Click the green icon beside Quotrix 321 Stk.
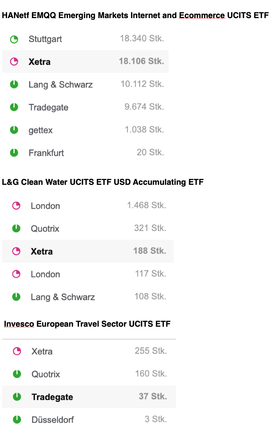Image resolution: width=275 pixels, height=433 pixels. tap(16, 228)
